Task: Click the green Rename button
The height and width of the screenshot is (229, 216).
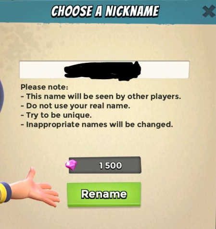Action: (x=104, y=194)
